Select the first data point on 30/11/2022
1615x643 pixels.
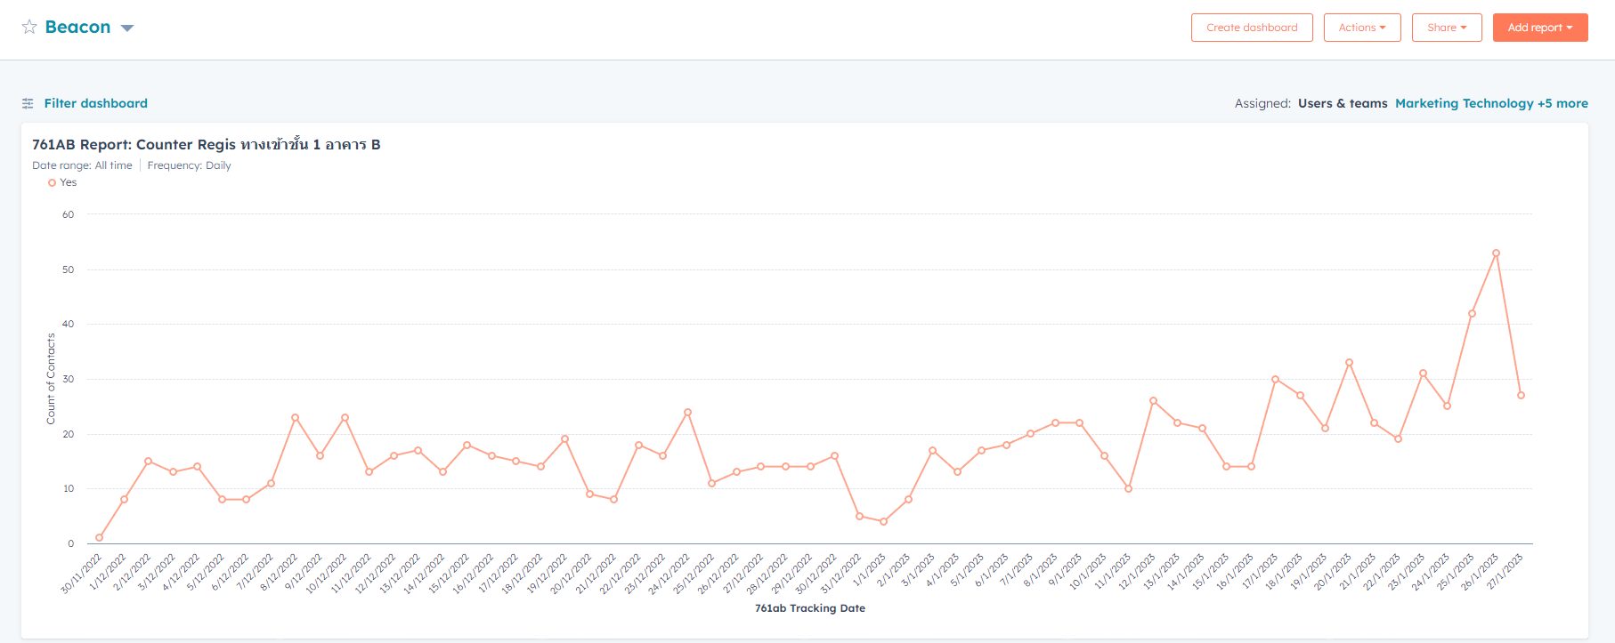[x=99, y=537]
